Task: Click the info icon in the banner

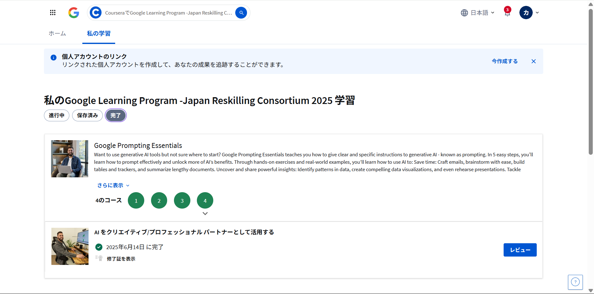Action: pos(54,58)
